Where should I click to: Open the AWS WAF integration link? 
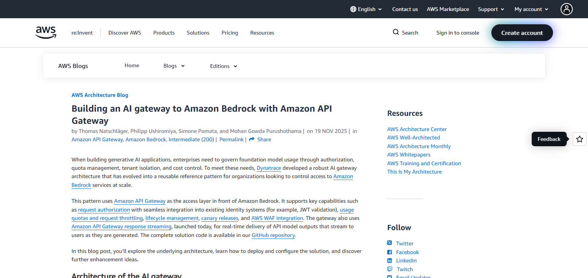[277, 218]
